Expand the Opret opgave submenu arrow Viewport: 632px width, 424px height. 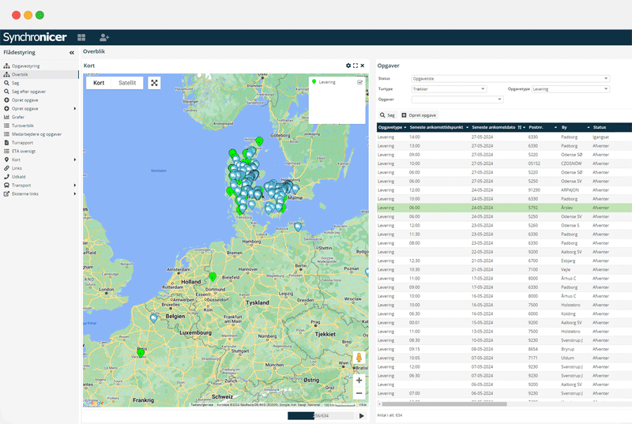(75, 109)
